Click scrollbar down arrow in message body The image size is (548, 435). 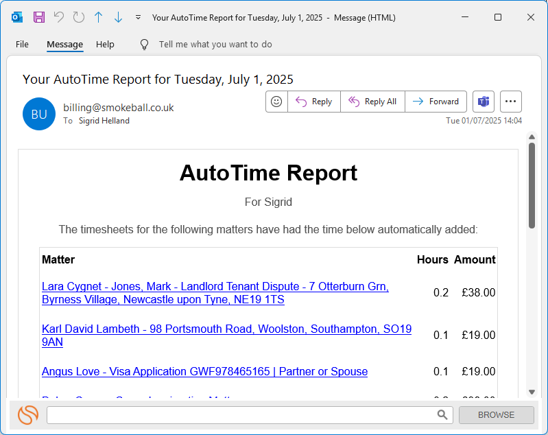click(532, 392)
